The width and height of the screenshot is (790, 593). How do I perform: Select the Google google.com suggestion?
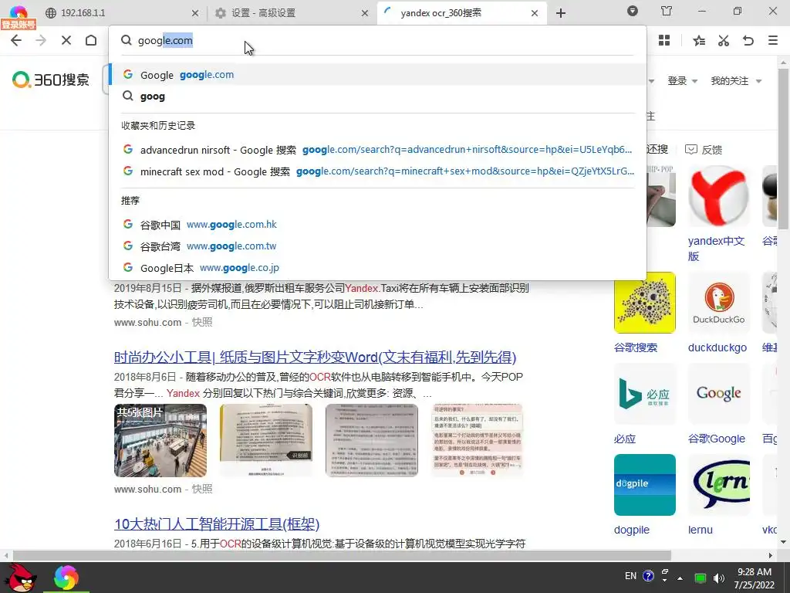(377, 75)
